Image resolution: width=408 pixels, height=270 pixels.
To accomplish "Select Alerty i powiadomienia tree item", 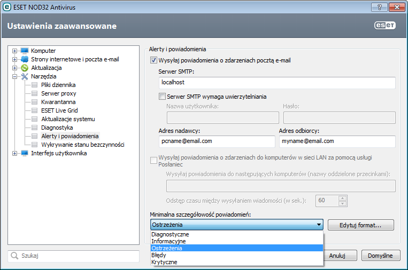I will 70,136.
